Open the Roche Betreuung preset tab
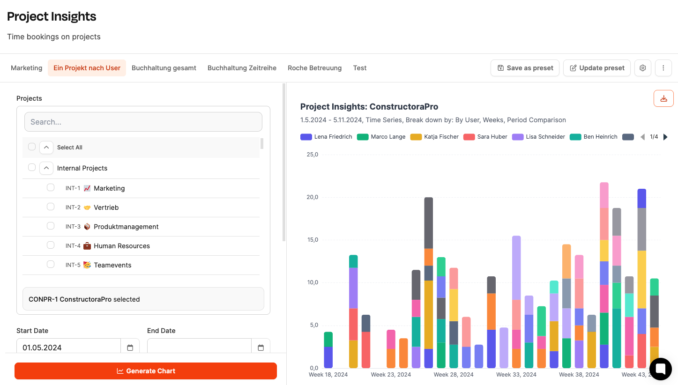The height and width of the screenshot is (385, 678). [314, 68]
